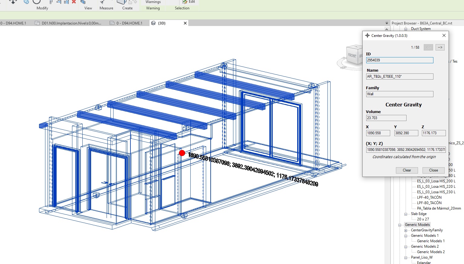The width and height of the screenshot is (464, 264).
Task: Click the Project Browser scroll up arrow
Action: [387, 29]
